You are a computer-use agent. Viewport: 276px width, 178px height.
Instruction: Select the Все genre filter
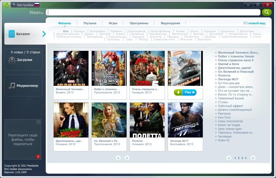coord(66,31)
